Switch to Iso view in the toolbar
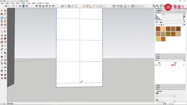 click(x=37, y=6)
